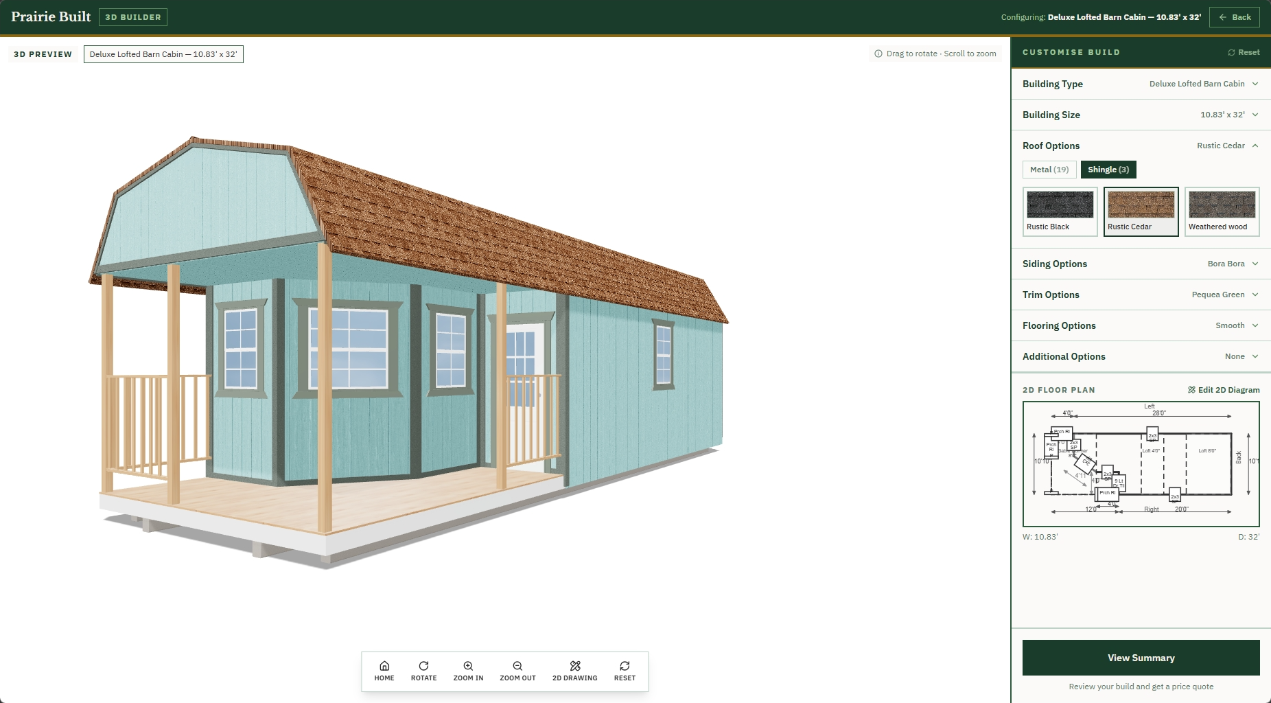Click the Rotate tool icon
Viewport: 1271px width, 703px height.
tap(423, 666)
